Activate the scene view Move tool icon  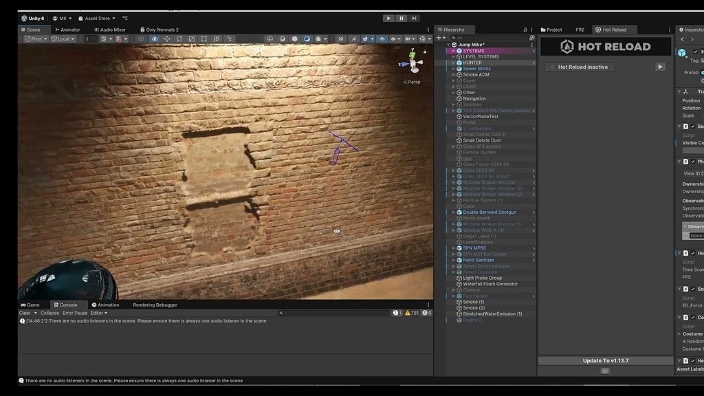tap(166, 38)
